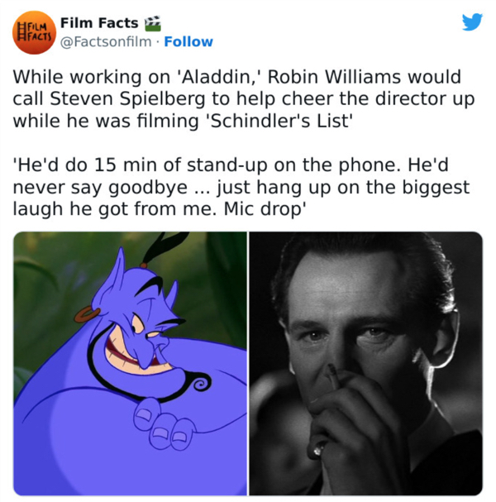
Task: Click the Film Facts display name
Action: 99,22
